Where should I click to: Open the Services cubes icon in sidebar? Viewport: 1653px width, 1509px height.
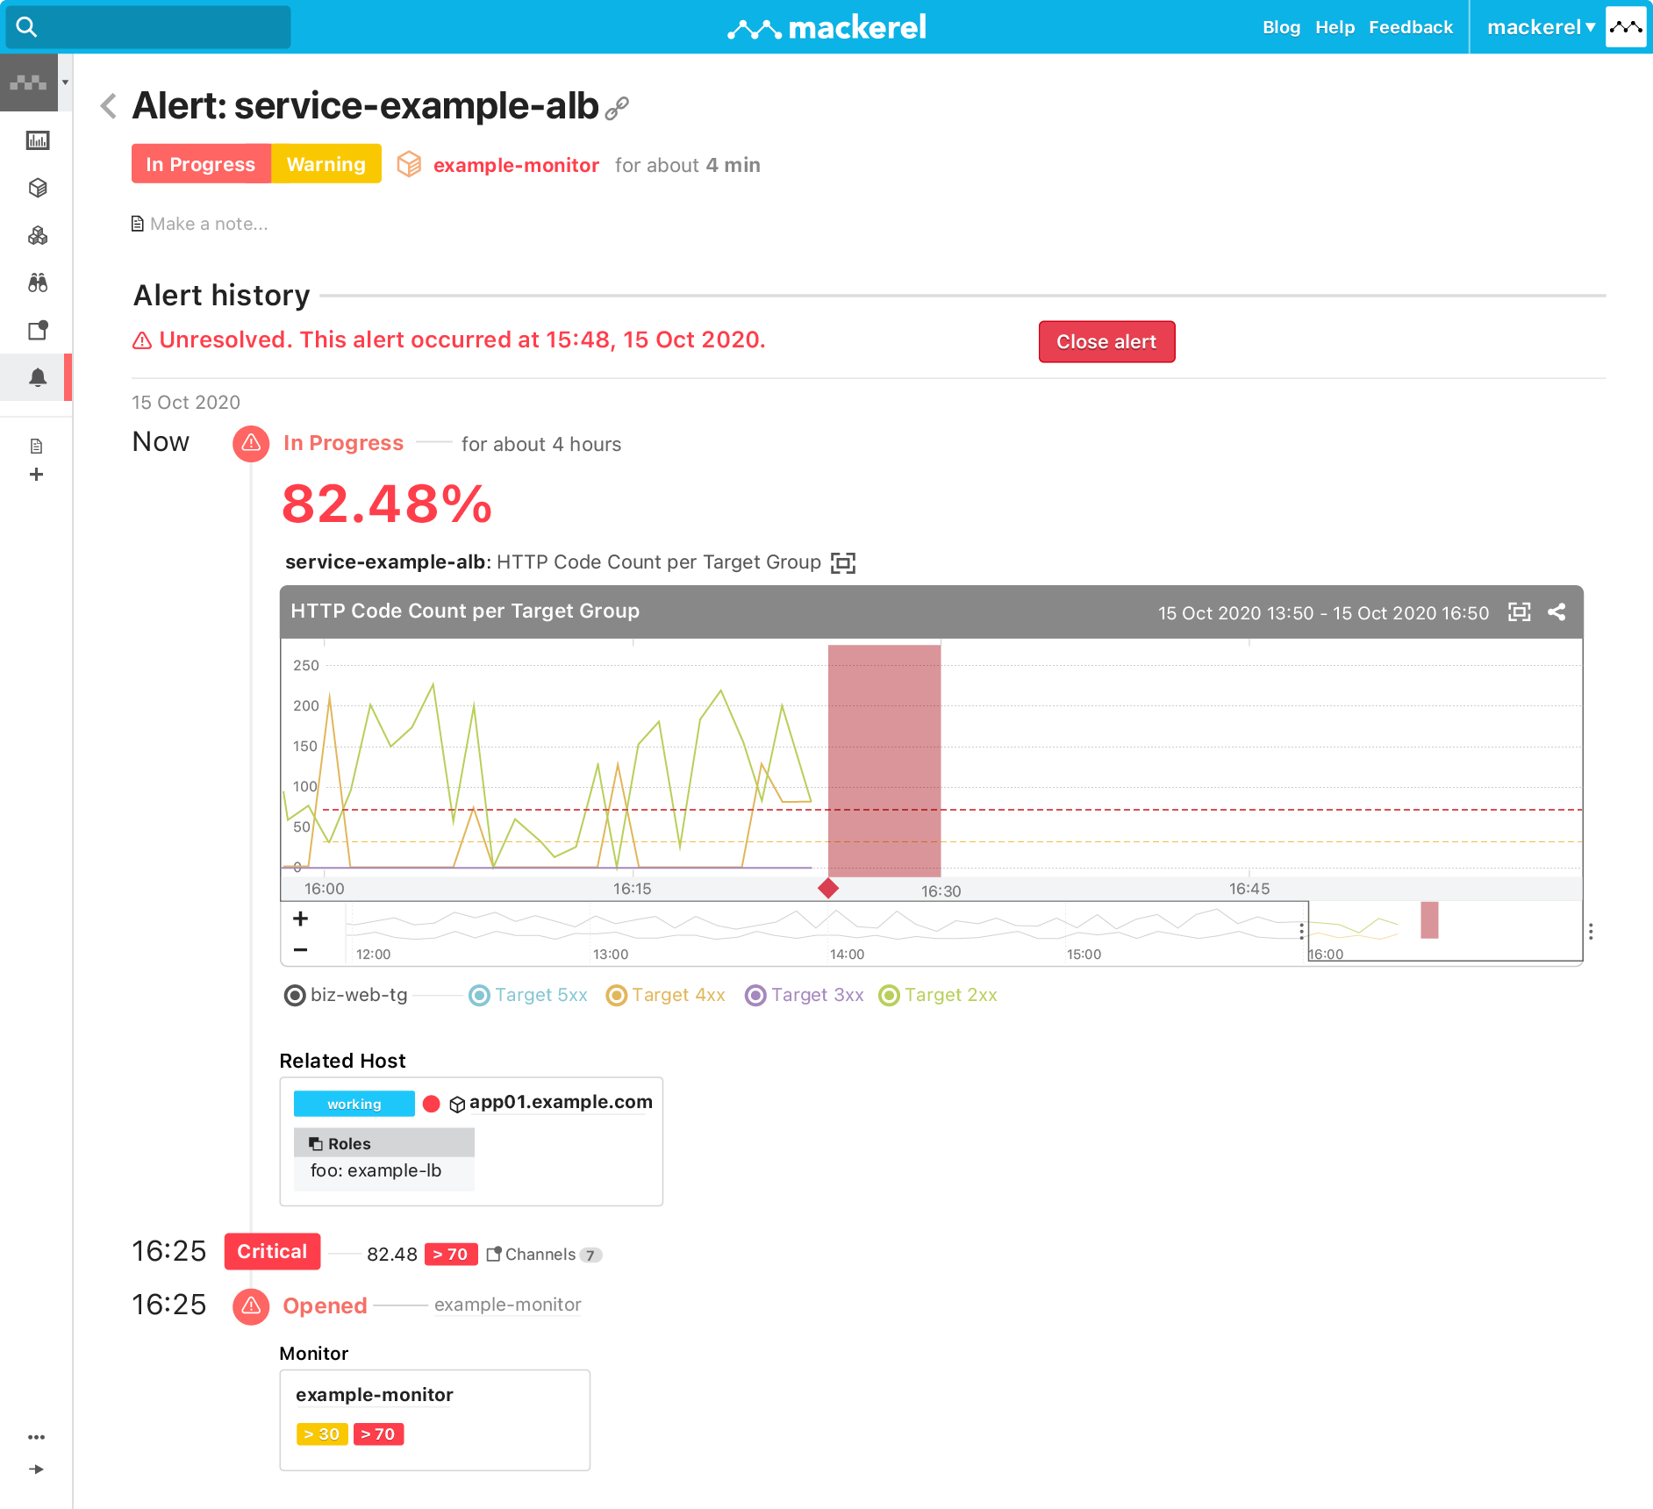tap(38, 235)
